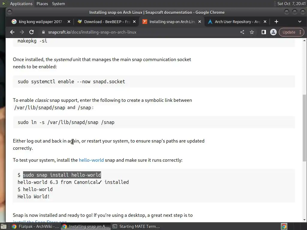The width and height of the screenshot is (307, 230).
Task: Click 'Either log out and back in' sentence
Action: coord(109,144)
